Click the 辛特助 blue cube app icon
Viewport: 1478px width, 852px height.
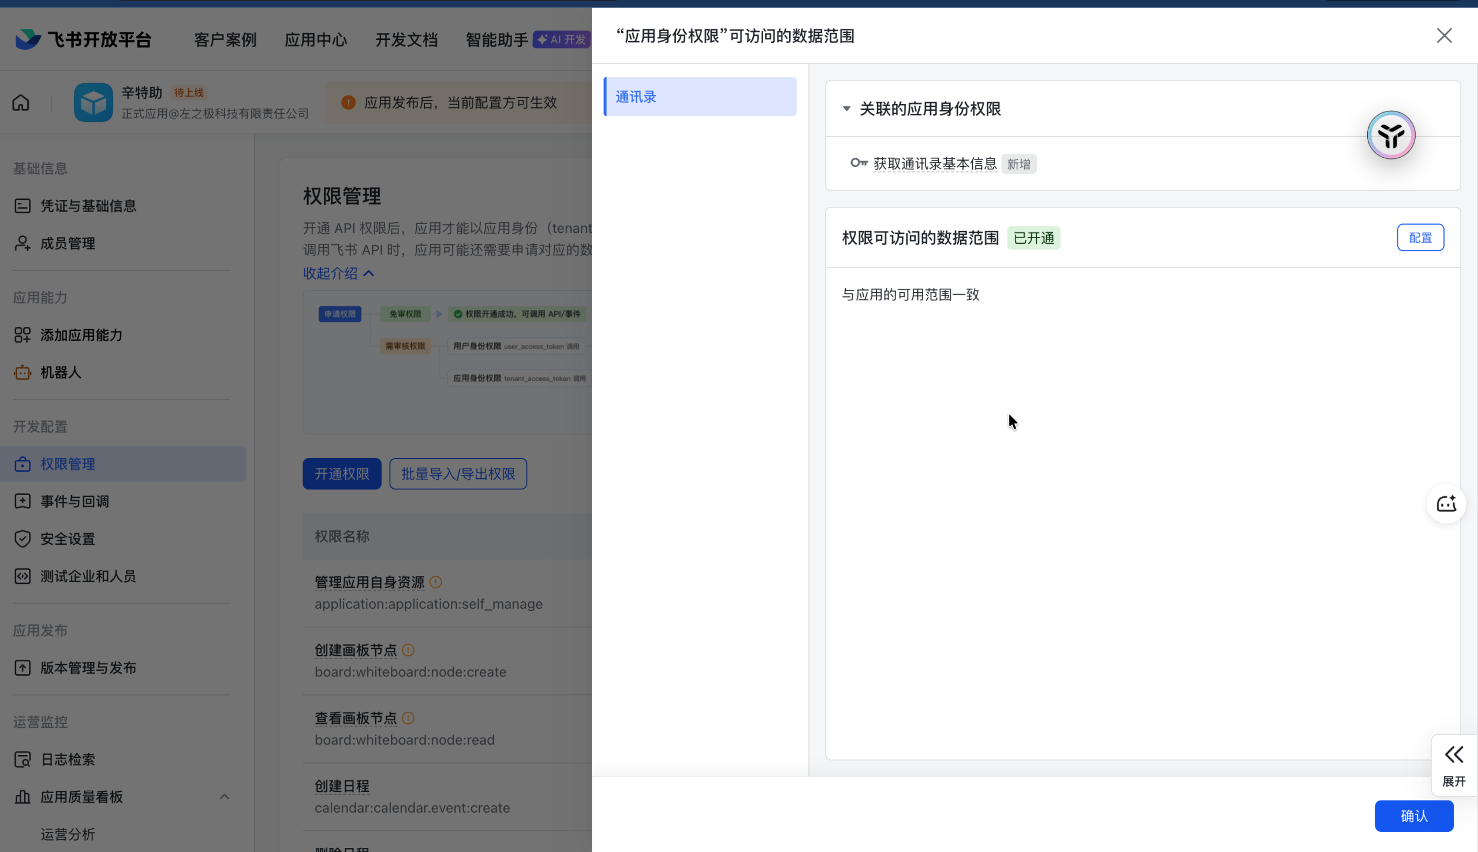pos(93,102)
